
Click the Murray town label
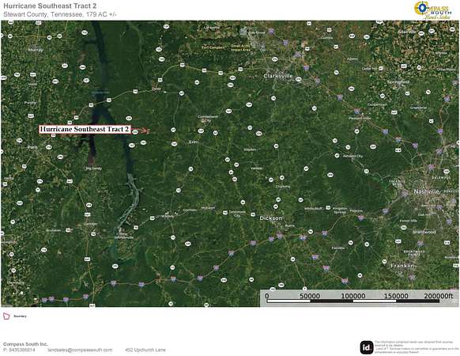coord(36,50)
